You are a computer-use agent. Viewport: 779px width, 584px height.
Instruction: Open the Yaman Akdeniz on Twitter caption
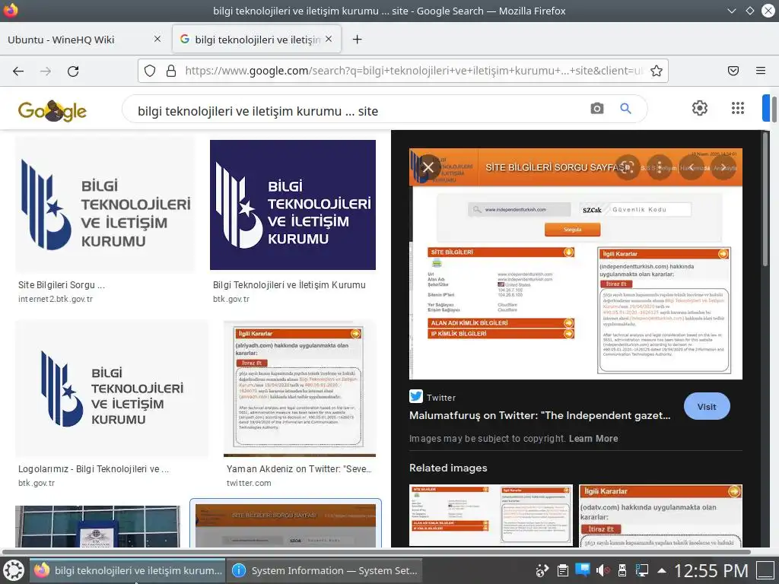tap(299, 468)
